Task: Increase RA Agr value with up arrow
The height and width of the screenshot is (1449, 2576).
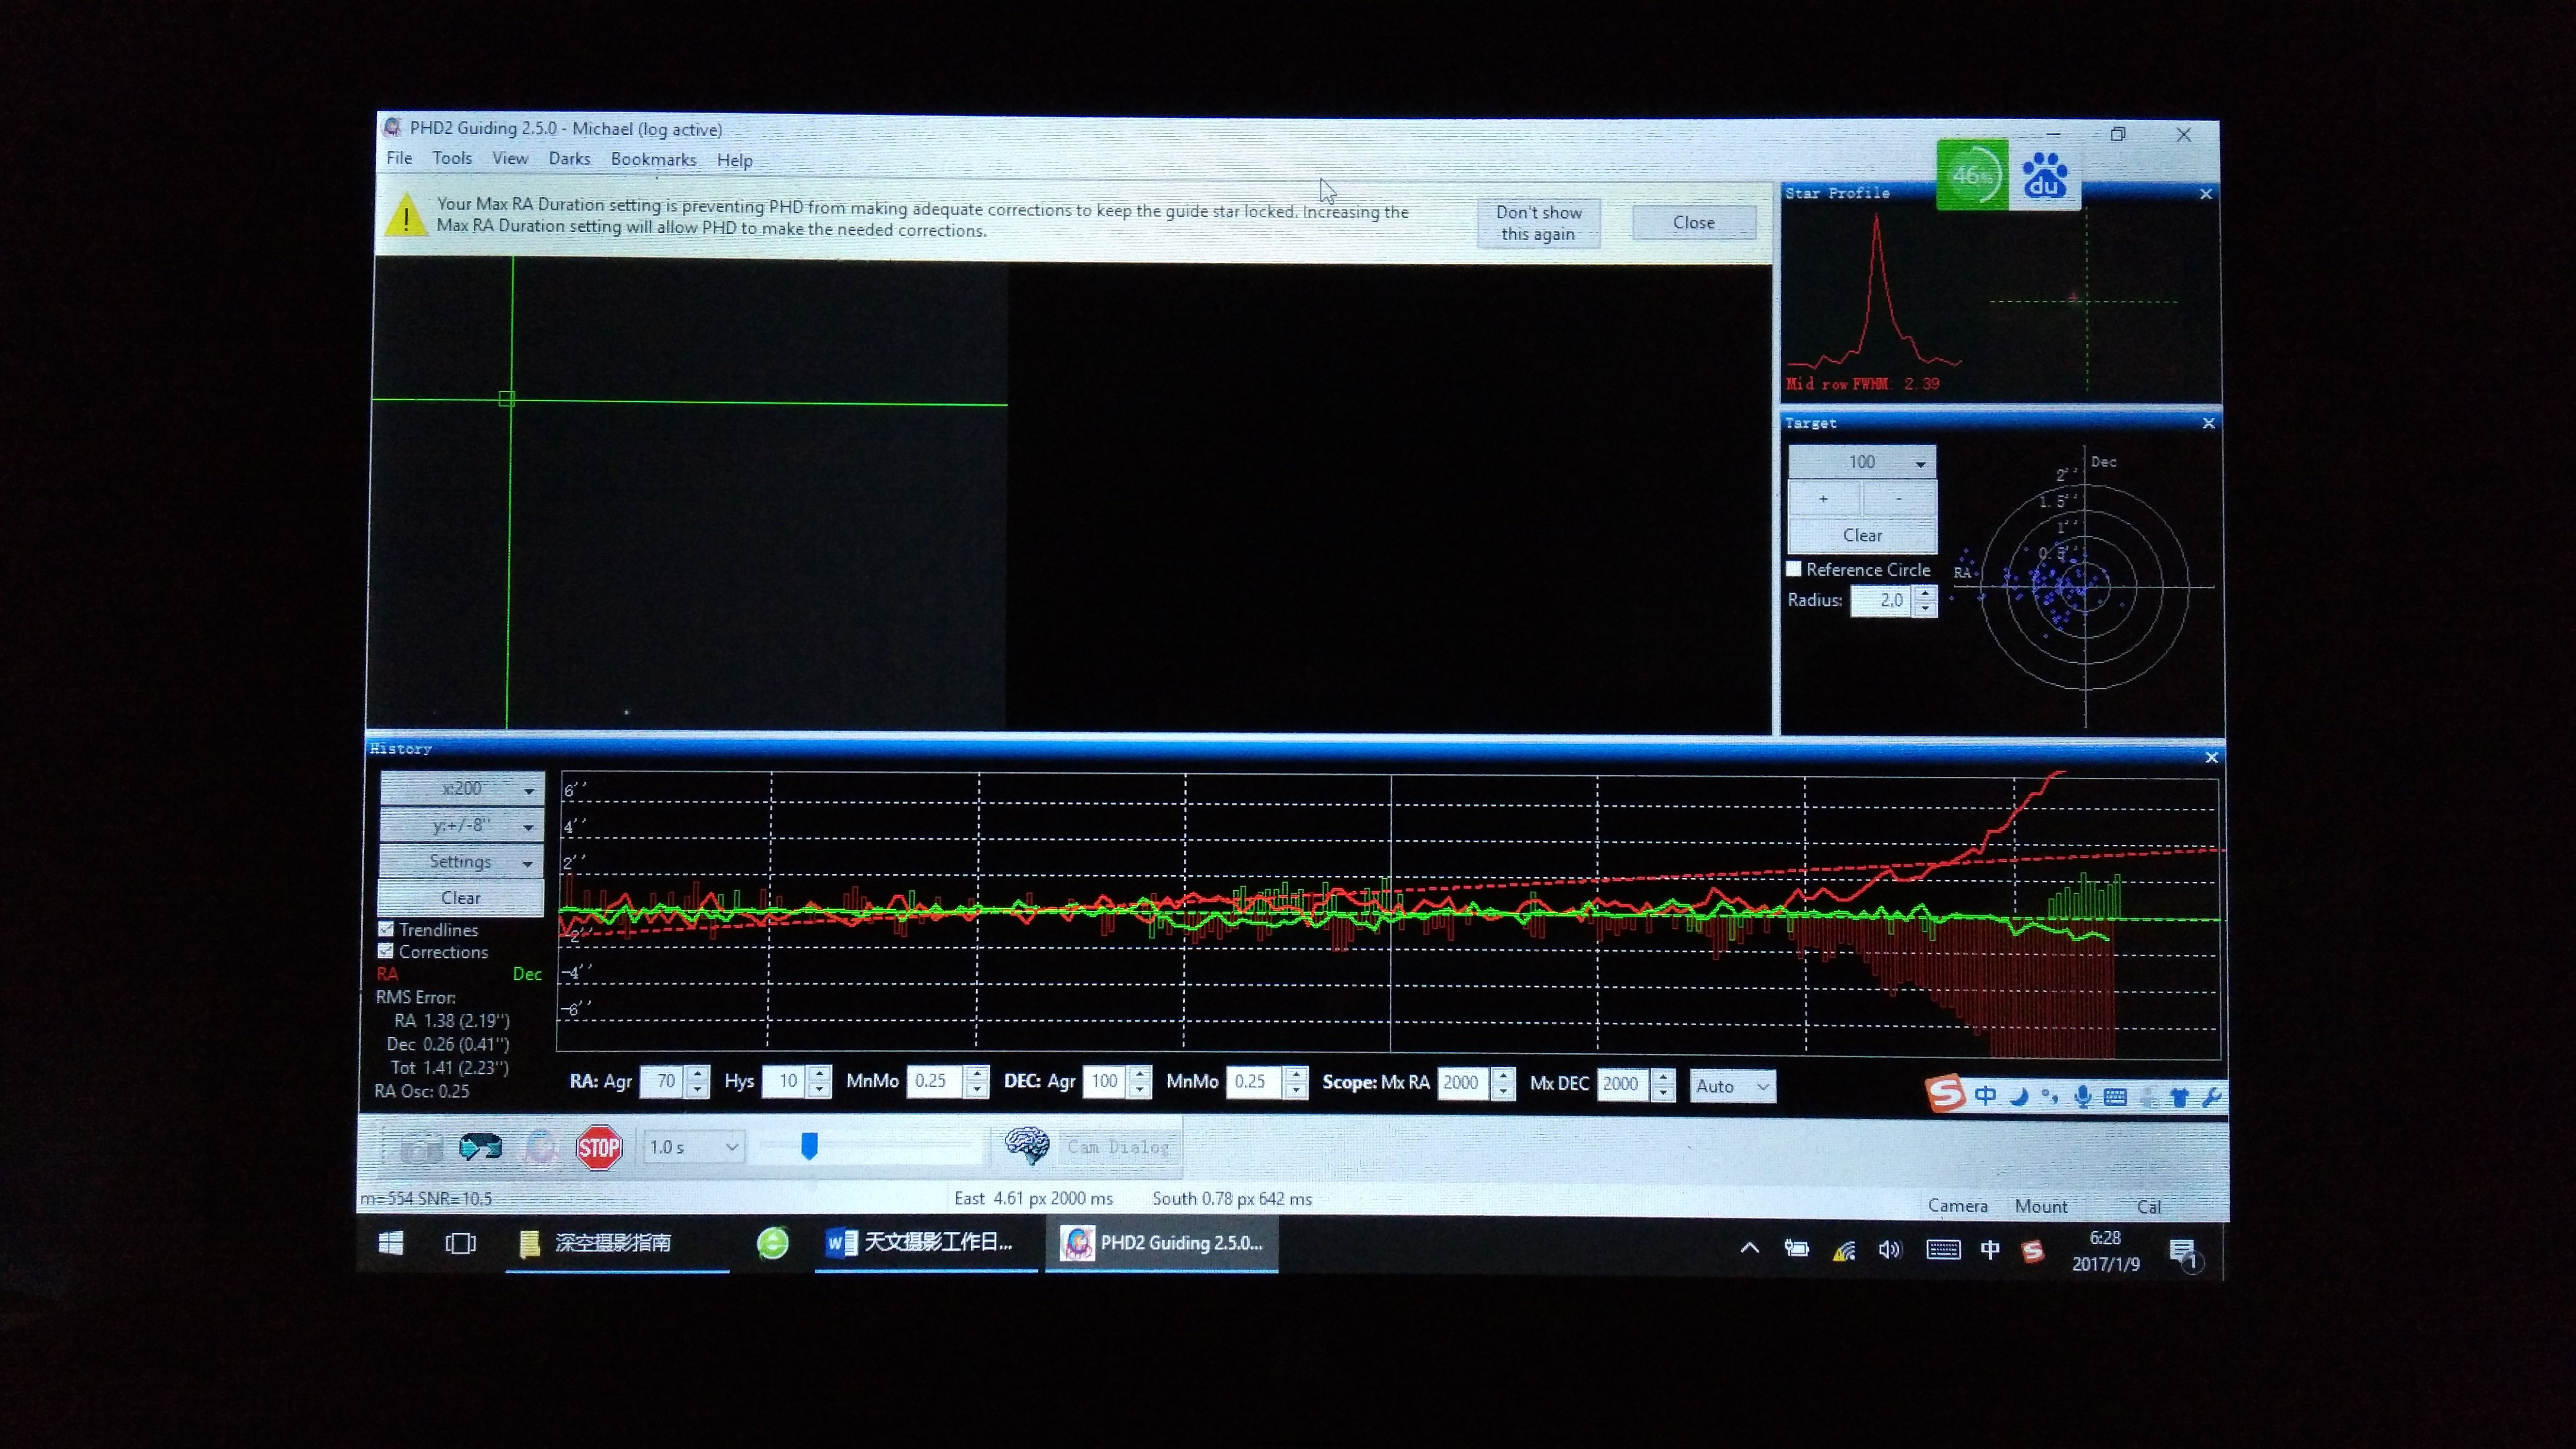Action: [699, 1073]
